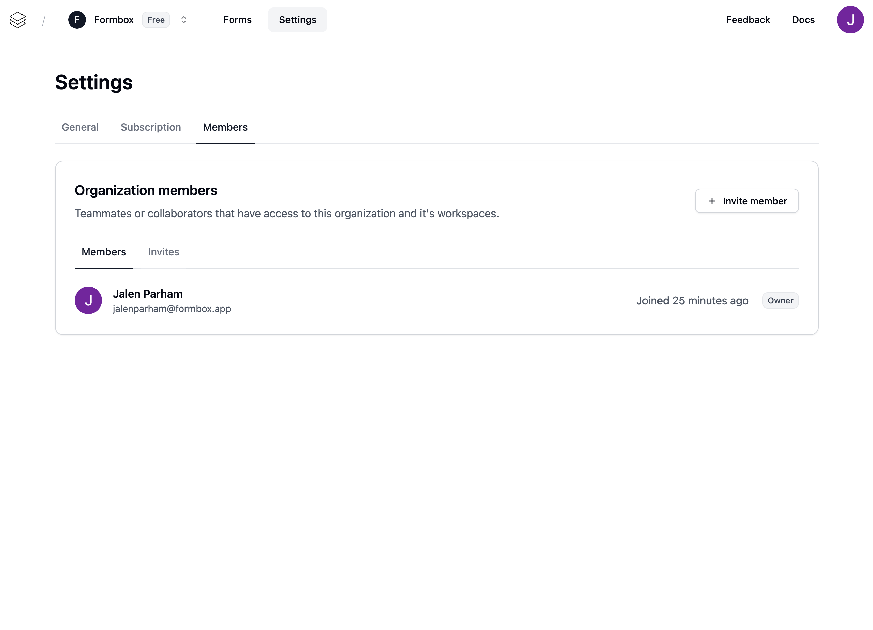Click the jalenparham@formbox.app email text
Image resolution: width=873 pixels, height=630 pixels.
(172, 309)
